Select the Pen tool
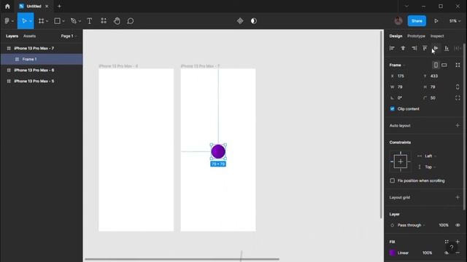Image resolution: width=467 pixels, height=262 pixels. pyautogui.click(x=73, y=21)
